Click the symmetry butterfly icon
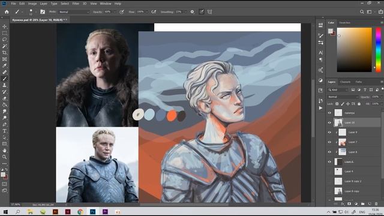The height and width of the screenshot is (216, 384). point(209,12)
